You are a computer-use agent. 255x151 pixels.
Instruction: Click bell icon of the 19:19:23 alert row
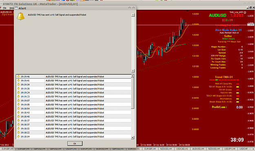point(18,96)
